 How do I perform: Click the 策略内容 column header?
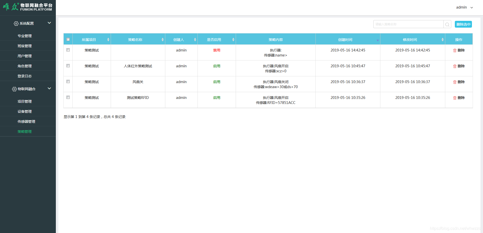(x=276, y=40)
